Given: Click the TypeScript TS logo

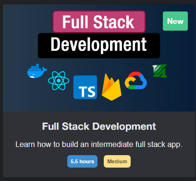Looking at the screenshot, I should 85,87.
